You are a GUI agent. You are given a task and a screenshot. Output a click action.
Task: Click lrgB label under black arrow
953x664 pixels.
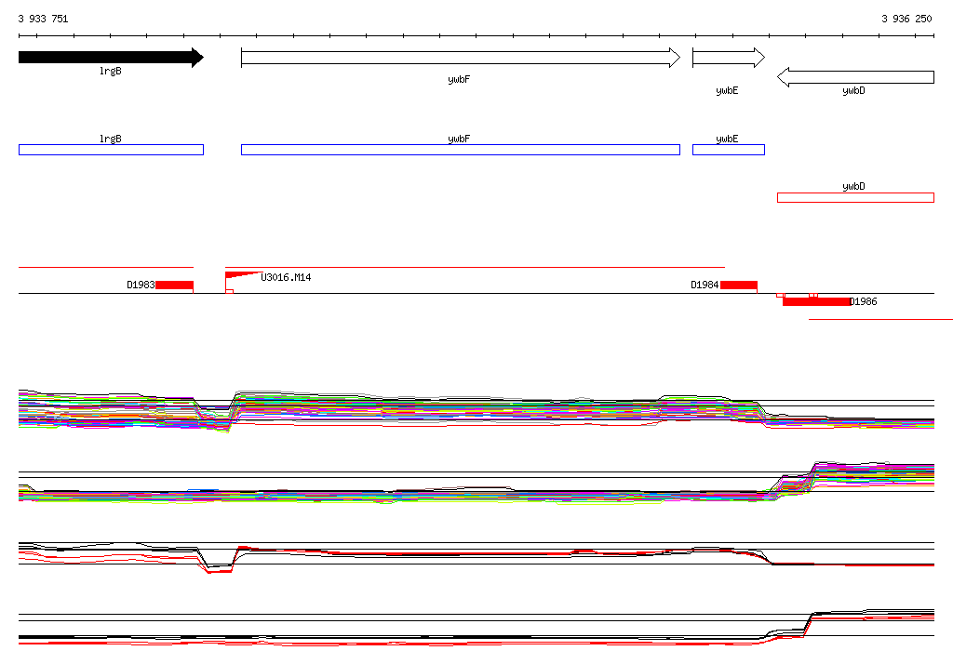coord(111,71)
